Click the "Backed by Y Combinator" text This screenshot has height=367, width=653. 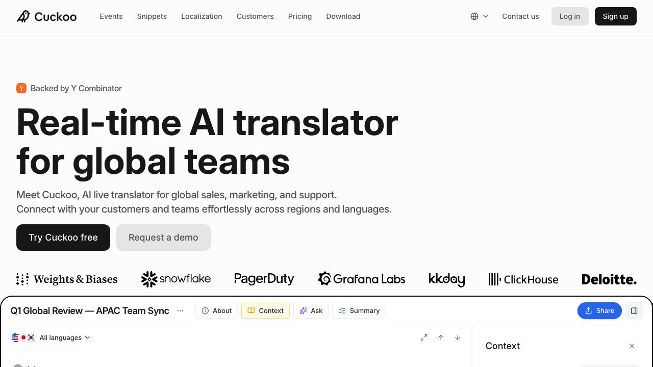coord(76,88)
